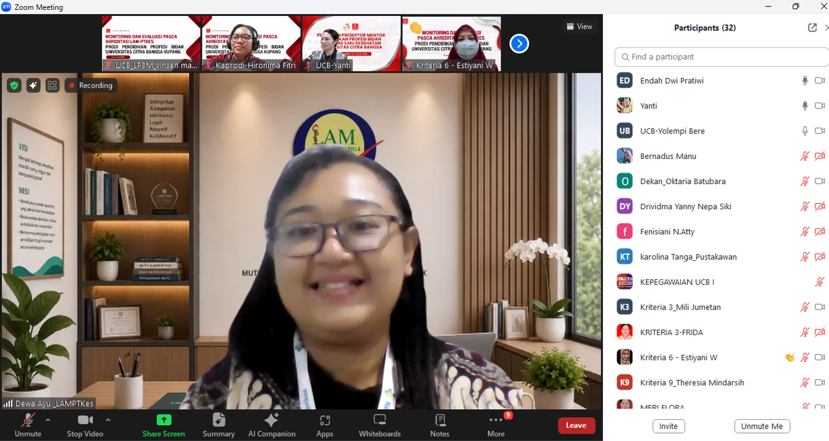Click Dekan_Oktaria Batubara's green O avatar
Image resolution: width=829 pixels, height=441 pixels.
point(624,181)
